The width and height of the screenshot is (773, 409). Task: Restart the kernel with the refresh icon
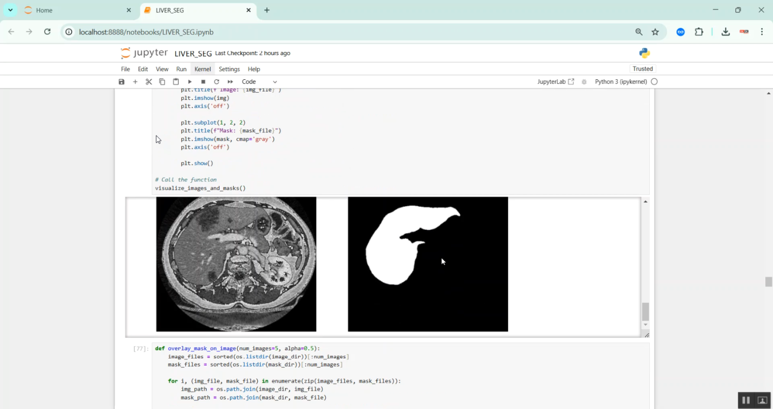(216, 81)
